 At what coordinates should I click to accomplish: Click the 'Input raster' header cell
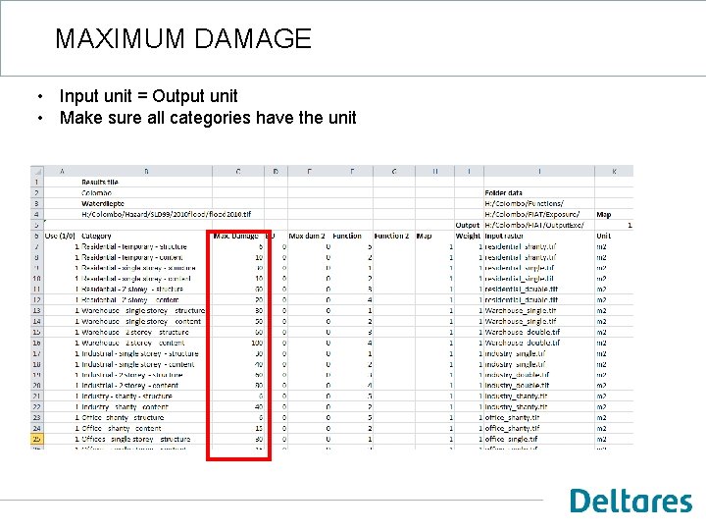[x=504, y=236]
